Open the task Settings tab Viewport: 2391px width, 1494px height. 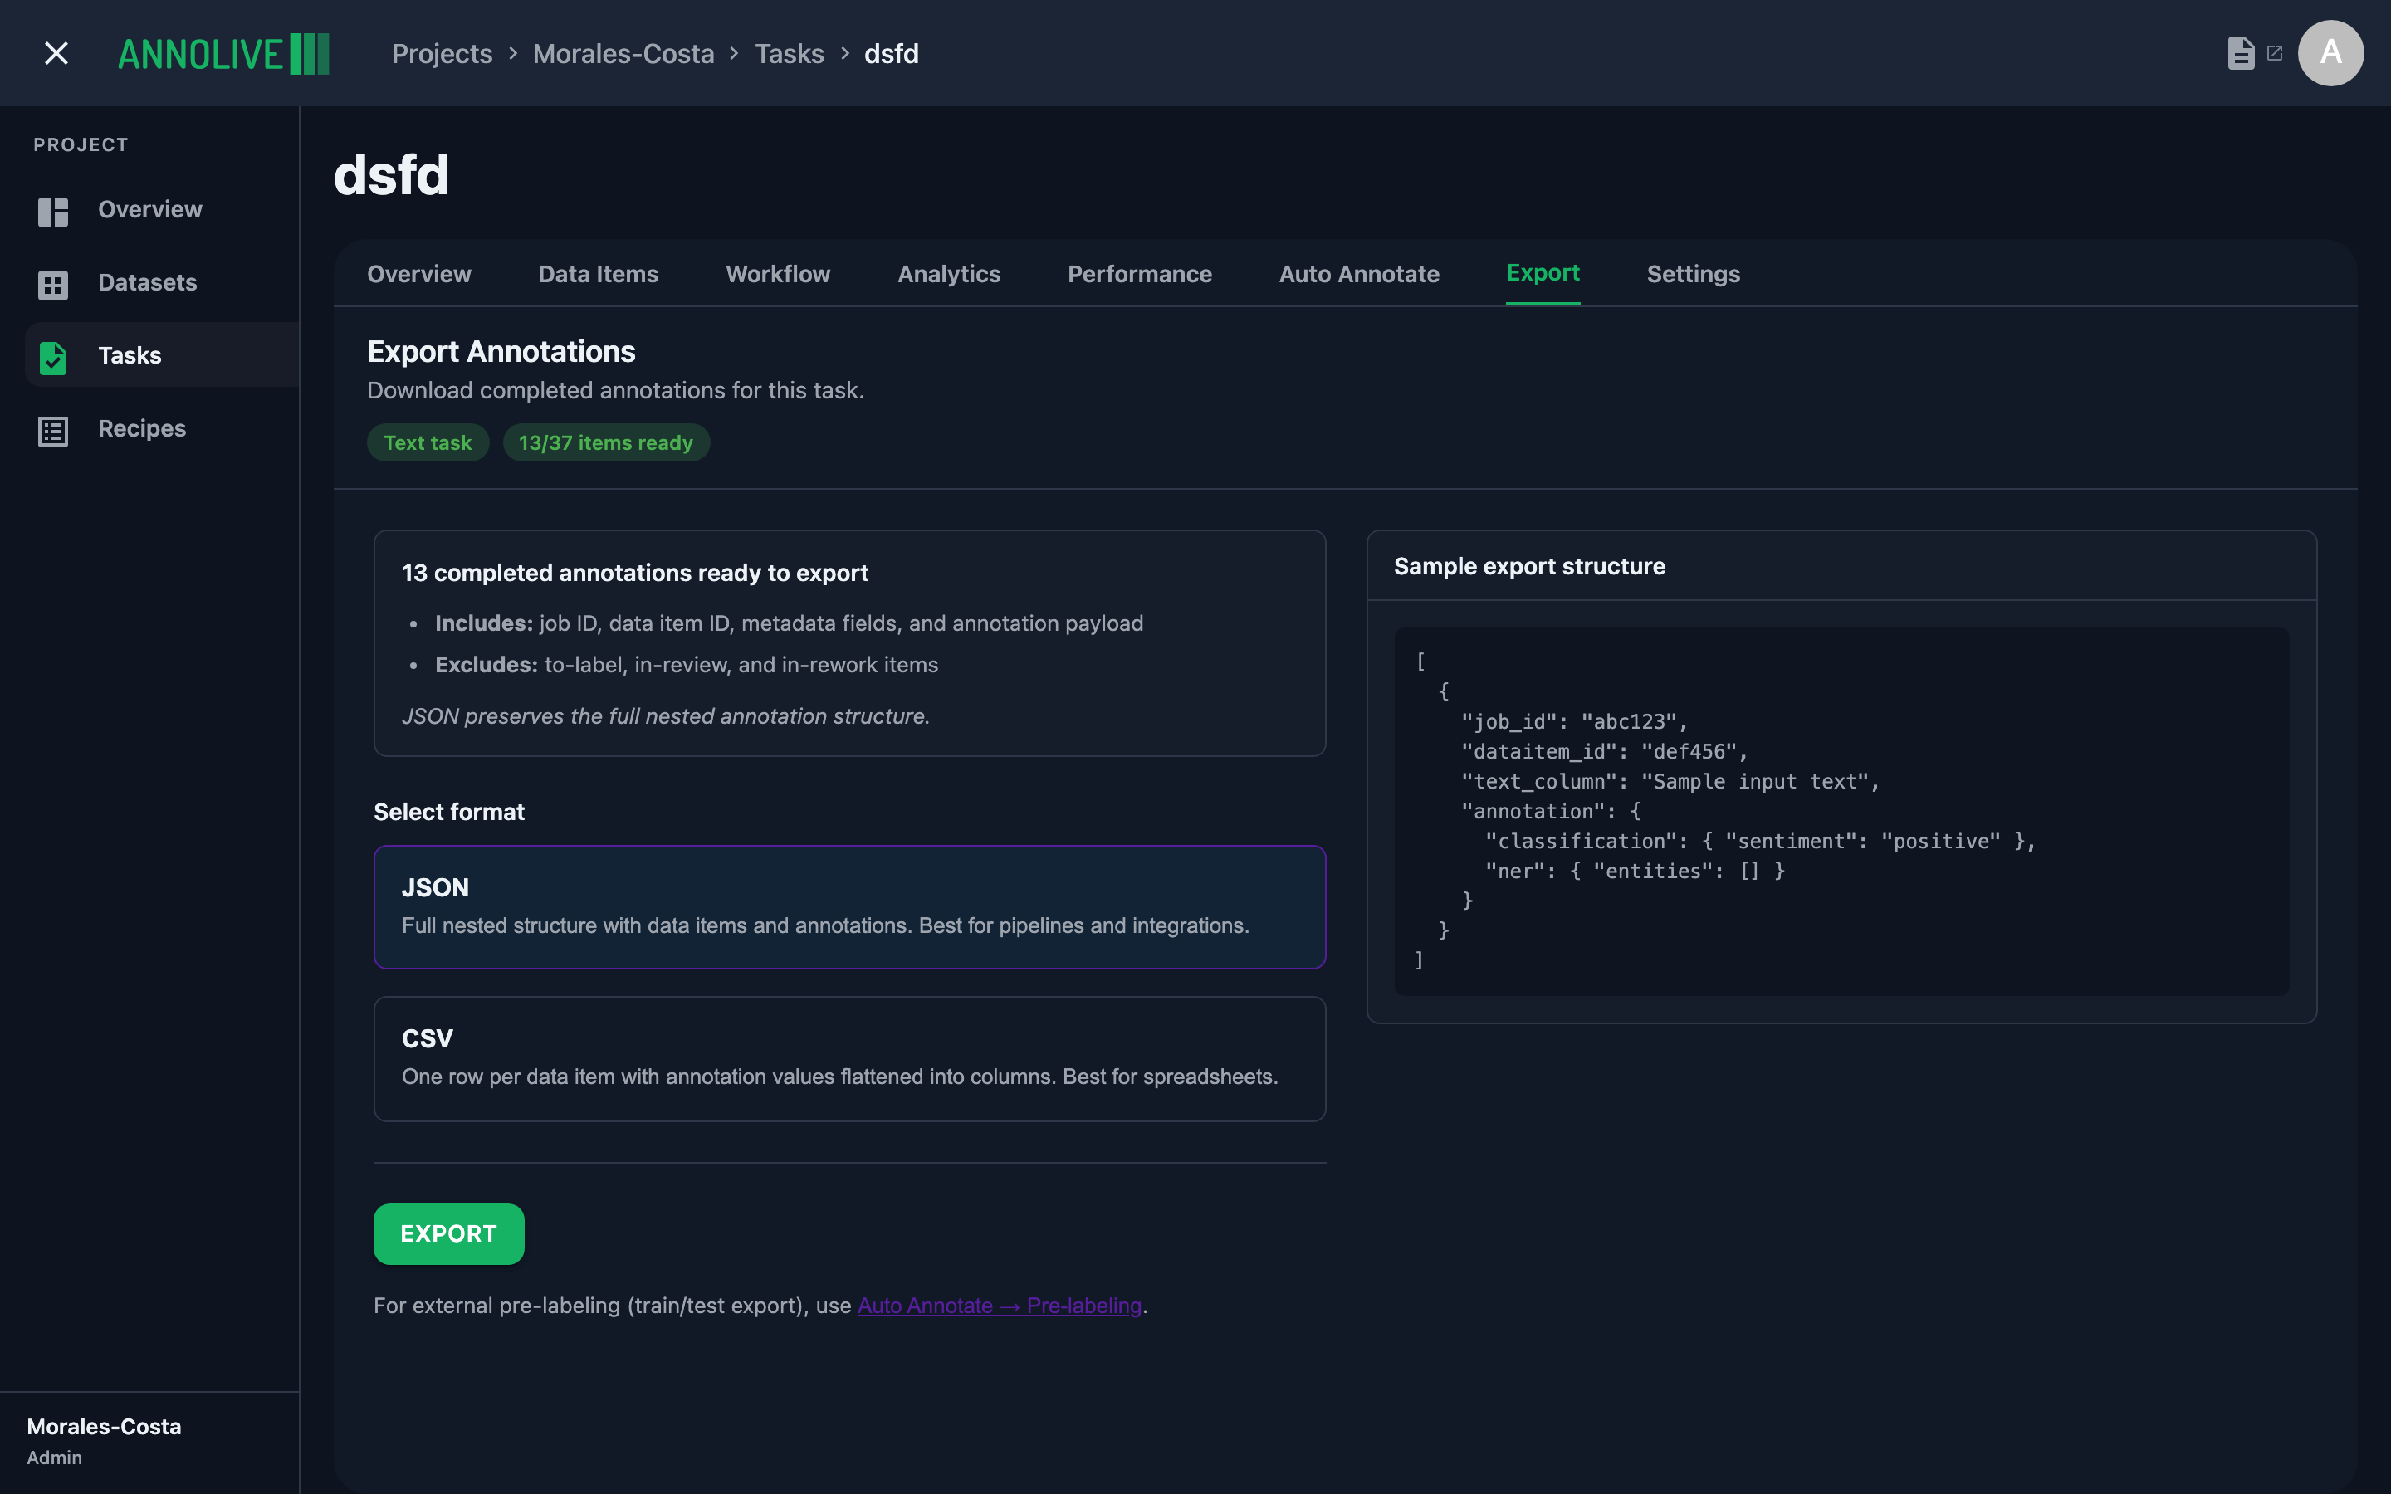[1693, 274]
